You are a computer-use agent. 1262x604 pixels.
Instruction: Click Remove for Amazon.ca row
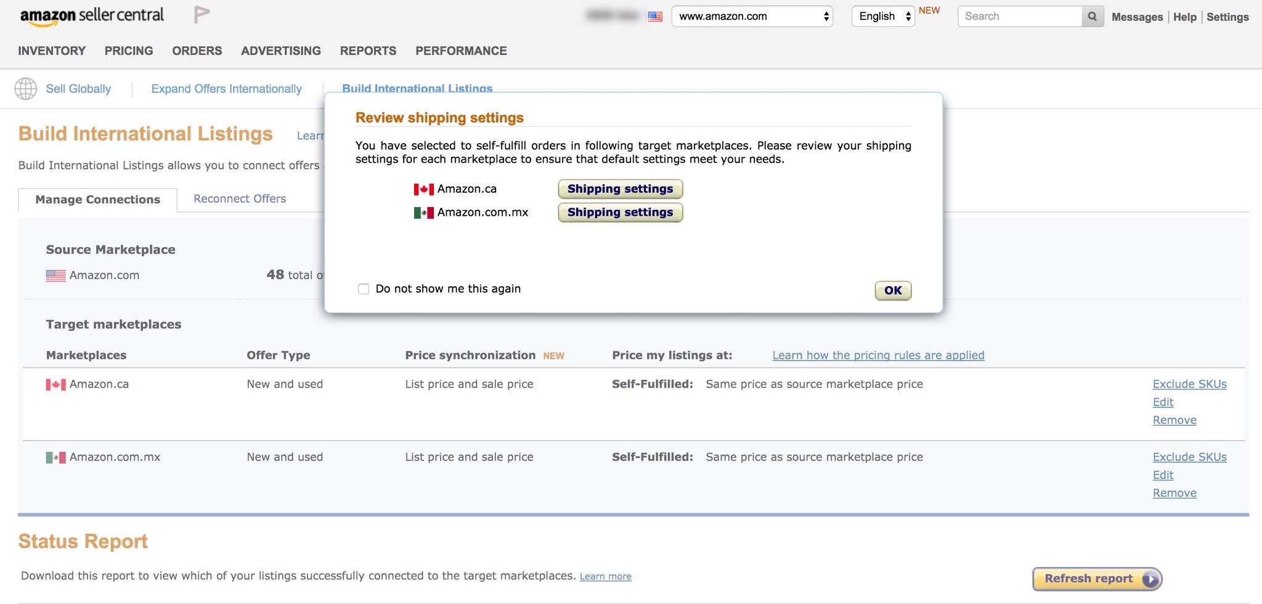coord(1174,420)
